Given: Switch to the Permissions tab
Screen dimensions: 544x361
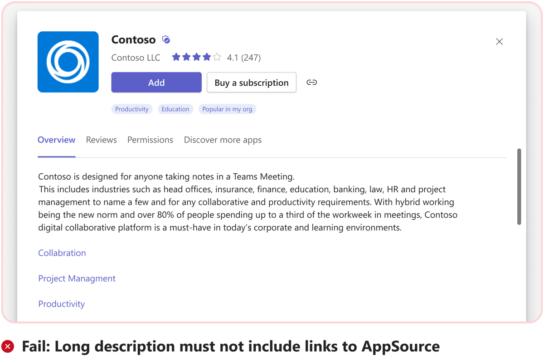Looking at the screenshot, I should (150, 140).
